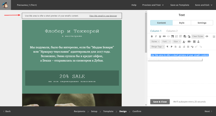Click the Save & Close button

point(160,102)
